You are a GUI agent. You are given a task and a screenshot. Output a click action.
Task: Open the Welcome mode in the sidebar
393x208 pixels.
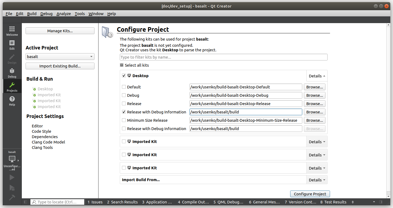(x=12, y=30)
